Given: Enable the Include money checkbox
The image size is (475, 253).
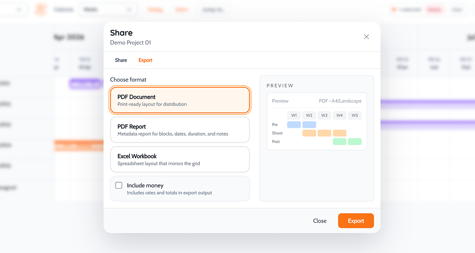Looking at the screenshot, I should 119,185.
